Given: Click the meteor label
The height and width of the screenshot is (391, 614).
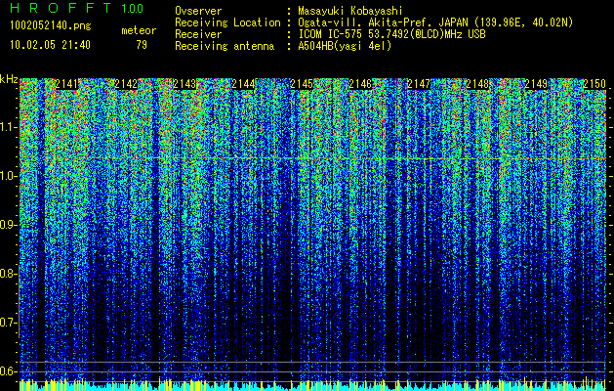Looking at the screenshot, I should coord(139,30).
